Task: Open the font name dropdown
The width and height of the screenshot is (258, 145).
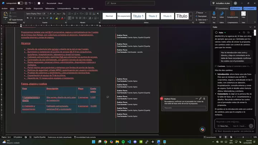Action: [x=42, y=14]
